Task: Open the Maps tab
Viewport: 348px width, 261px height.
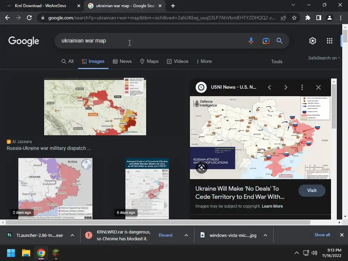Action: [x=150, y=61]
